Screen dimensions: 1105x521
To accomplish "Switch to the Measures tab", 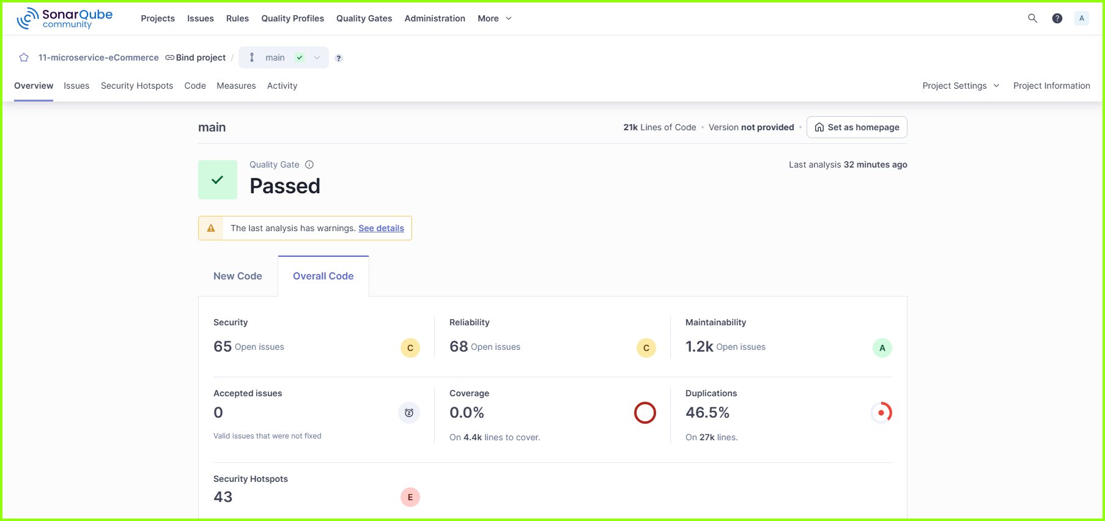I will (x=236, y=86).
